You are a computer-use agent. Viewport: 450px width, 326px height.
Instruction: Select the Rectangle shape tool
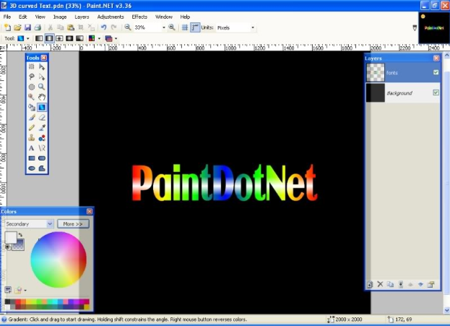coord(32,158)
